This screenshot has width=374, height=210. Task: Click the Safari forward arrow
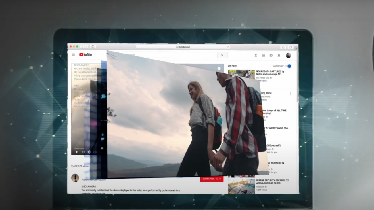tap(86, 46)
